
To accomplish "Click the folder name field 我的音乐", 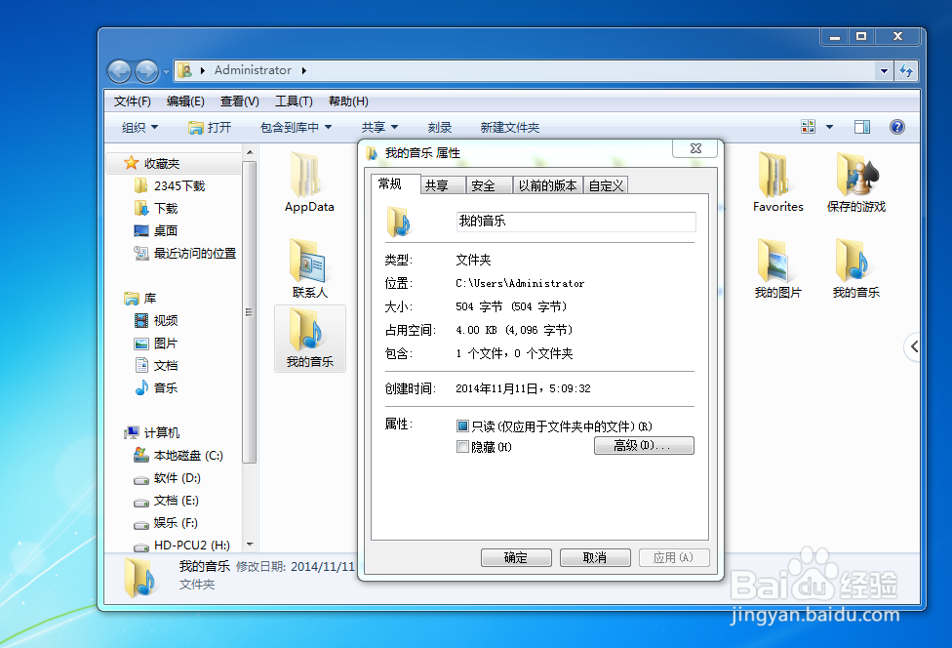I will (575, 222).
